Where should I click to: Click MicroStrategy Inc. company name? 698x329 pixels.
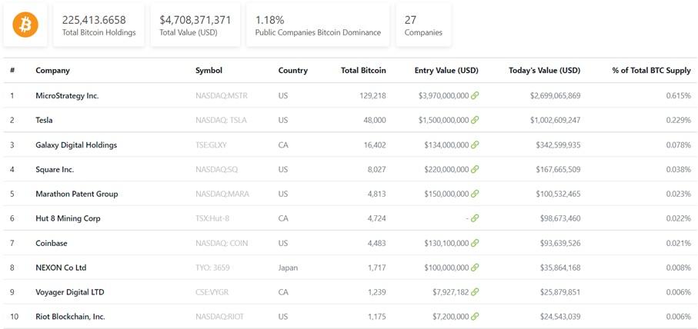67,95
